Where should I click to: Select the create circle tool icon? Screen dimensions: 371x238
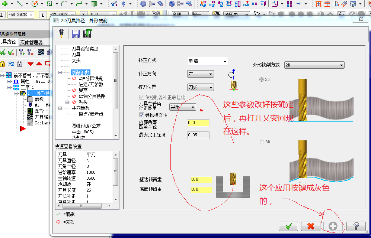(35, 4)
